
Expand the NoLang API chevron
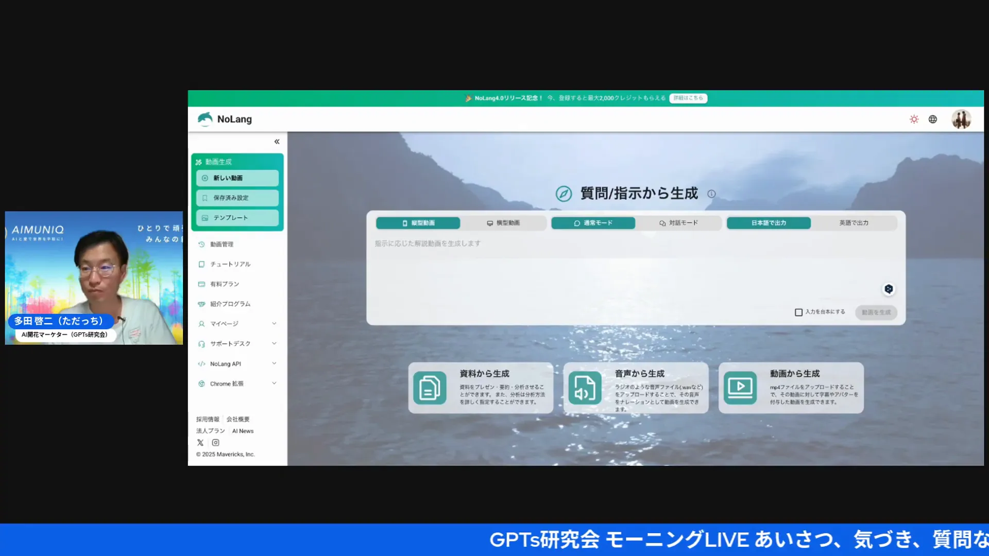(x=274, y=363)
